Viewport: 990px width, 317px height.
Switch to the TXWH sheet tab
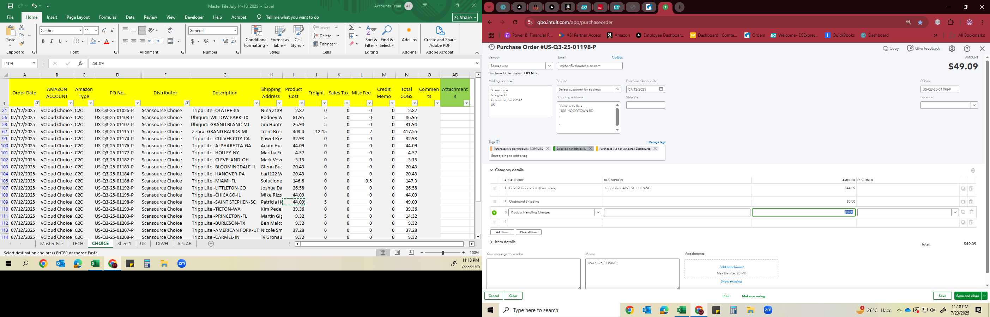tap(162, 244)
